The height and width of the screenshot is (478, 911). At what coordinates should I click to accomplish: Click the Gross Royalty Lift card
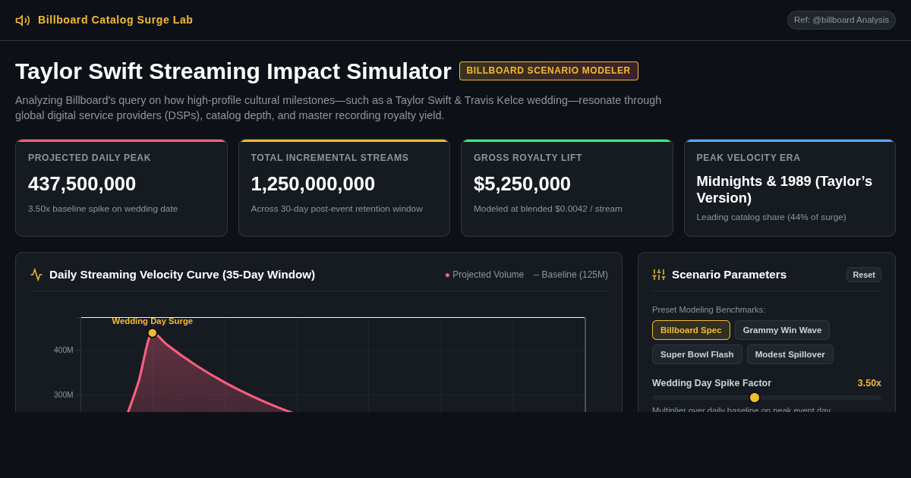tap(567, 188)
